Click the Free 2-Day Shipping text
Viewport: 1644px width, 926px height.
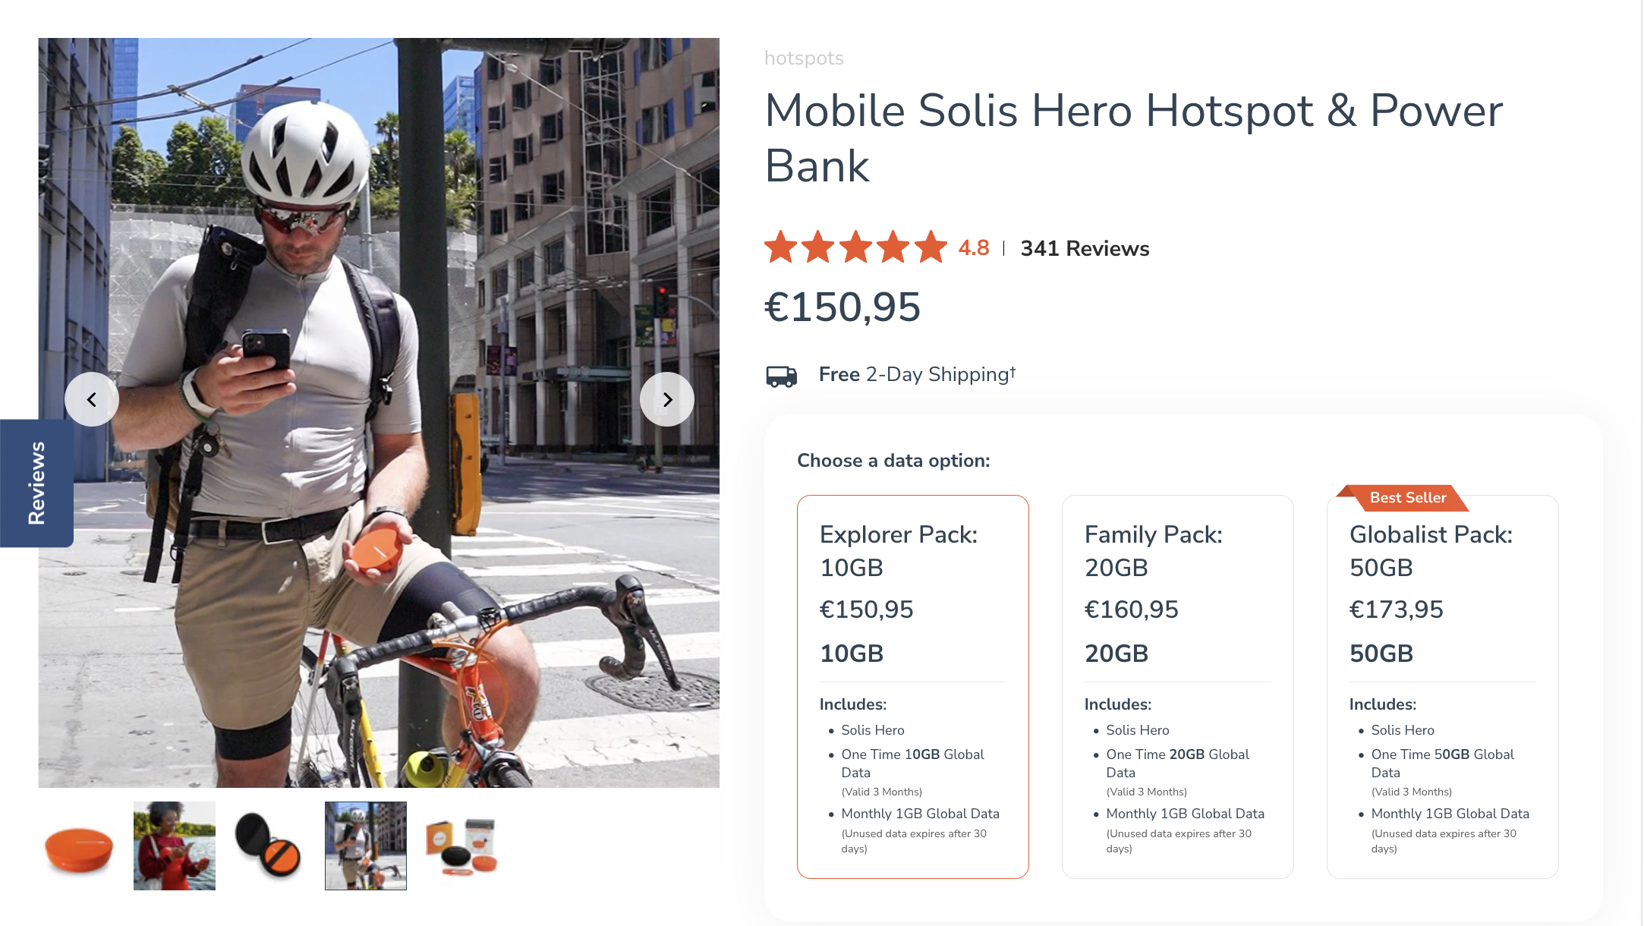916,375
